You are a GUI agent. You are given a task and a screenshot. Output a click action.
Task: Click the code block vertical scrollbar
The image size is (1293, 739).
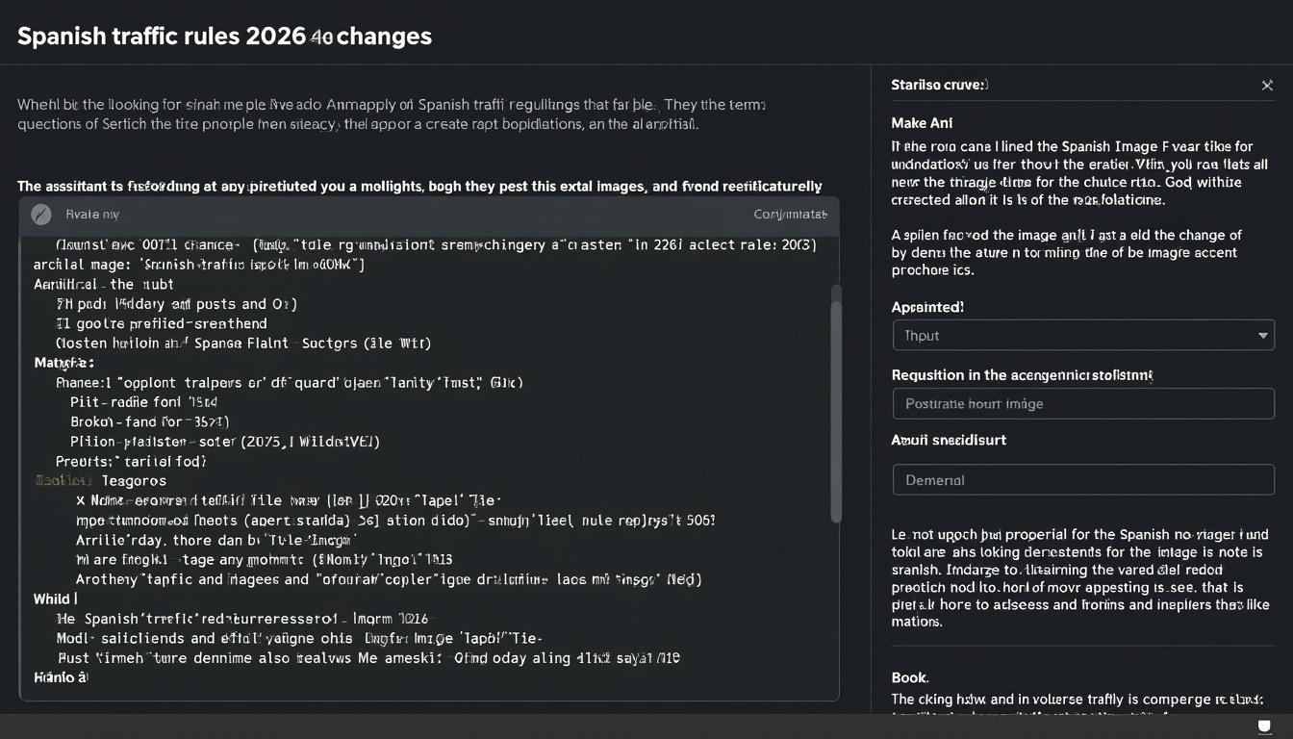tap(835, 404)
